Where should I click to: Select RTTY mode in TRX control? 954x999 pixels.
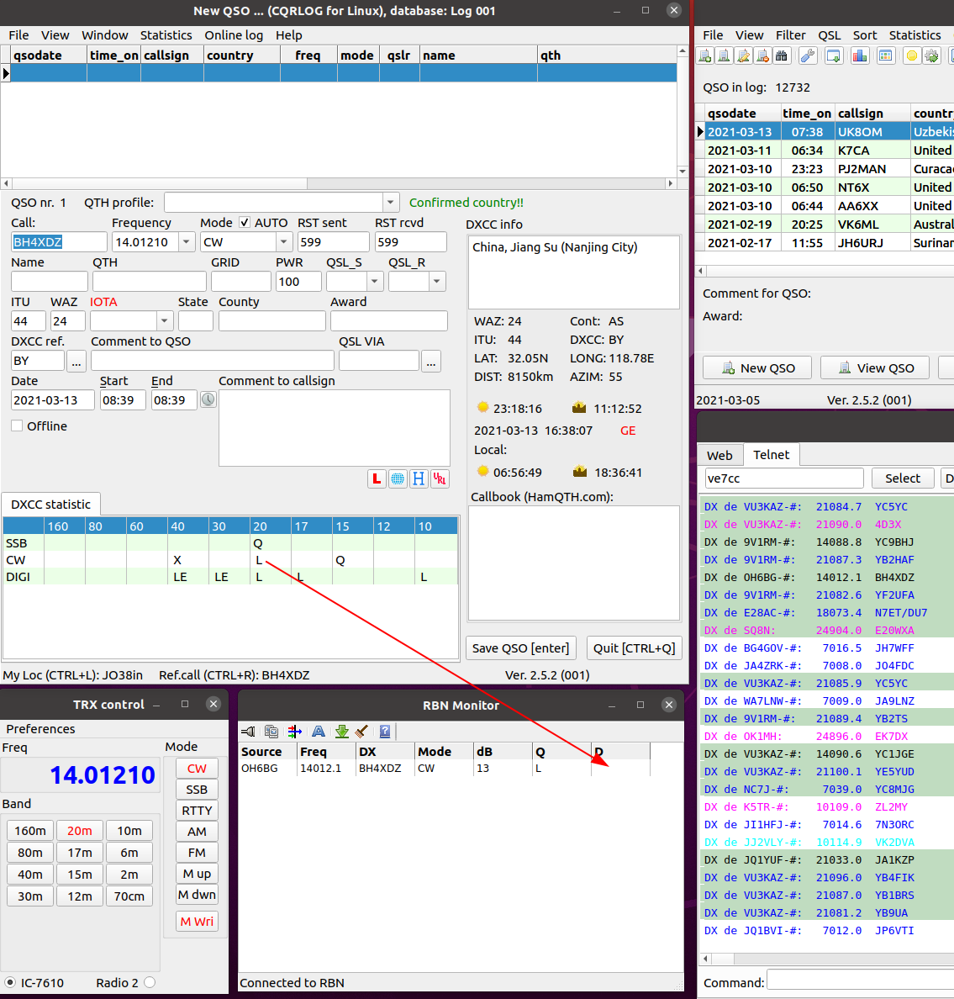point(197,811)
